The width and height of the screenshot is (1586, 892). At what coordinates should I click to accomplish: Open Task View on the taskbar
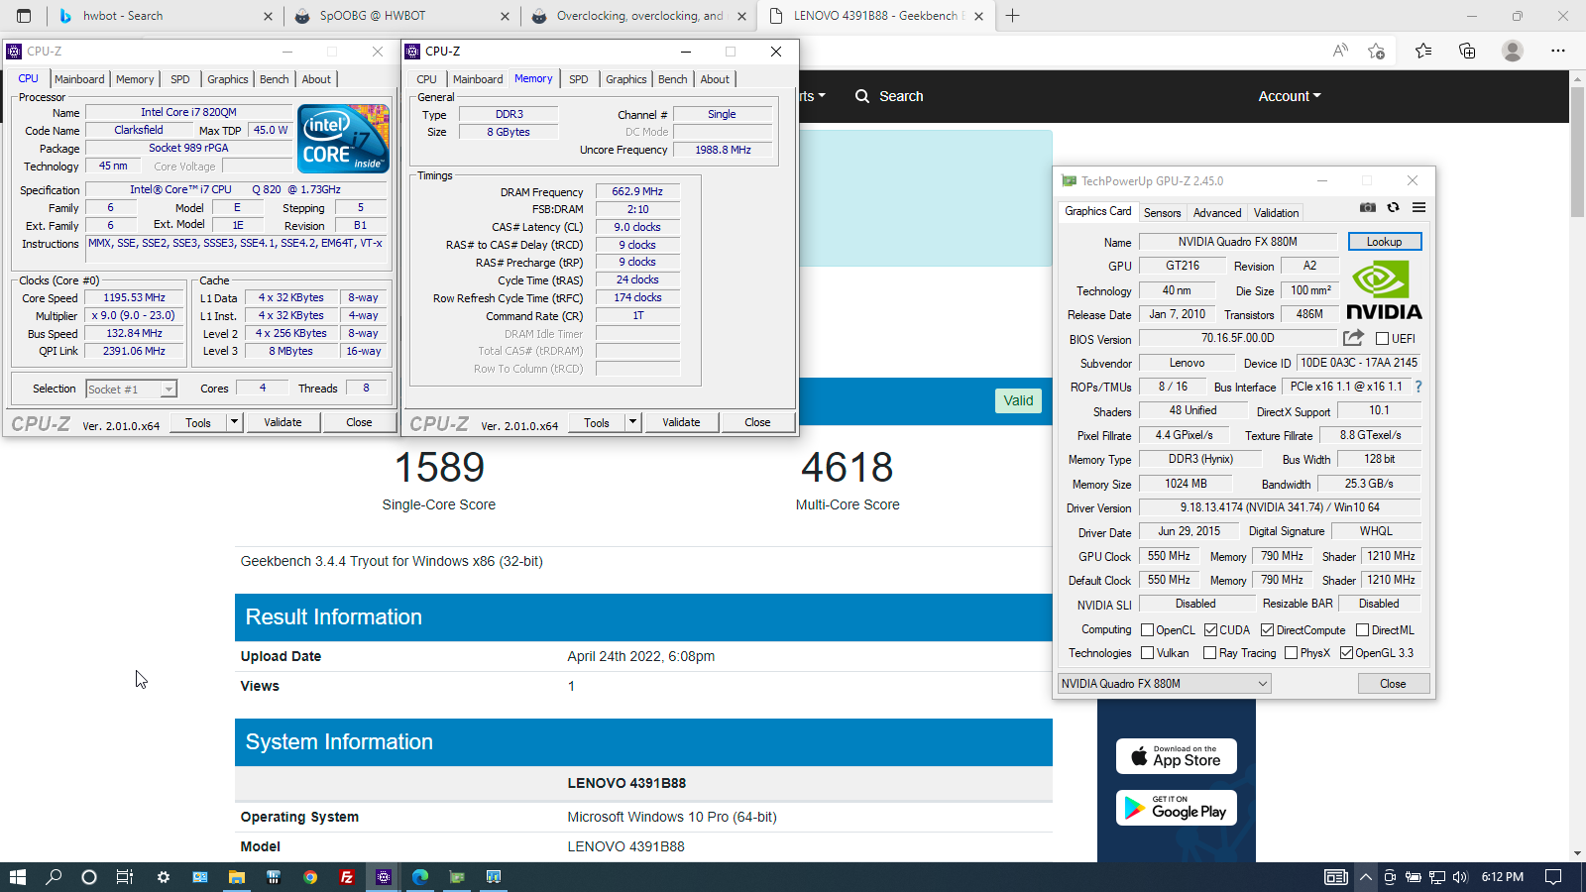(125, 877)
